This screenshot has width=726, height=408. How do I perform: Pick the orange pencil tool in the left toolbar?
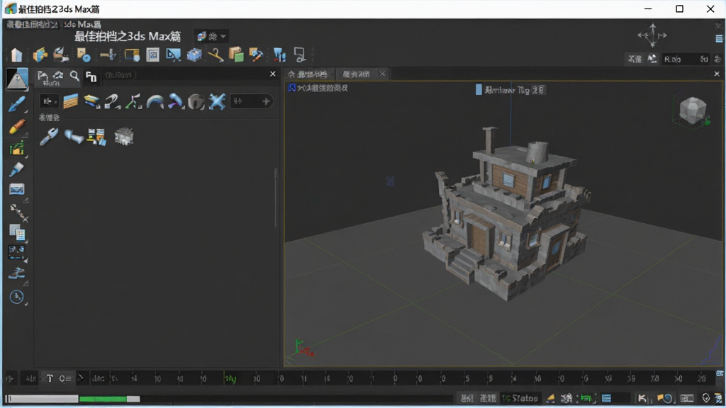pos(17,126)
